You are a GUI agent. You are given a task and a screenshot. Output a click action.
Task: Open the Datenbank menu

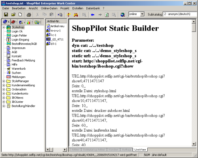[x=93, y=8]
